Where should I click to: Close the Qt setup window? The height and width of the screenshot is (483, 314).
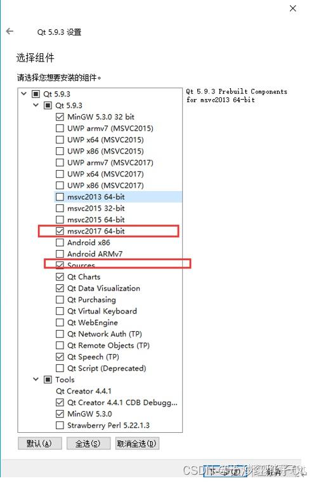tap(293, 8)
